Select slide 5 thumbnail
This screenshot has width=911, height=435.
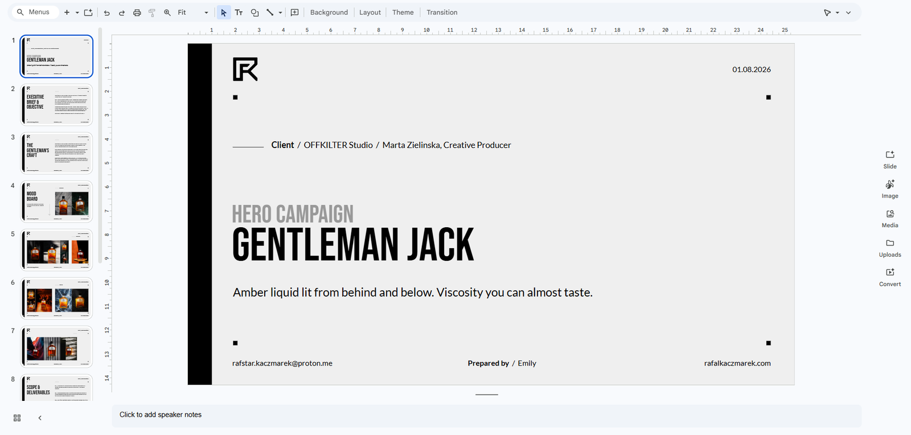pyautogui.click(x=56, y=250)
